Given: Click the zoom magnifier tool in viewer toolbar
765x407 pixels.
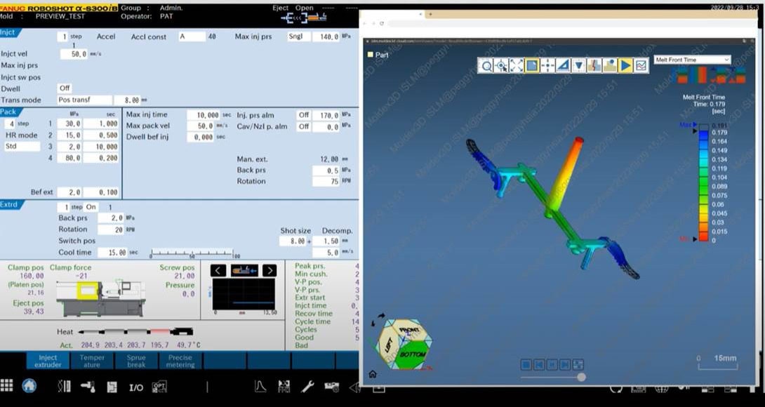Looking at the screenshot, I should (486, 65).
